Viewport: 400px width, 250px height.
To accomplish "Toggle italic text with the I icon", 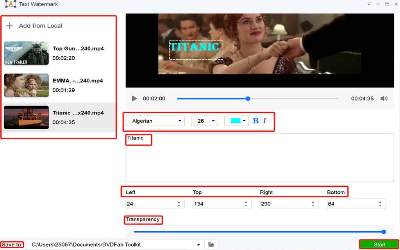I will [x=264, y=121].
